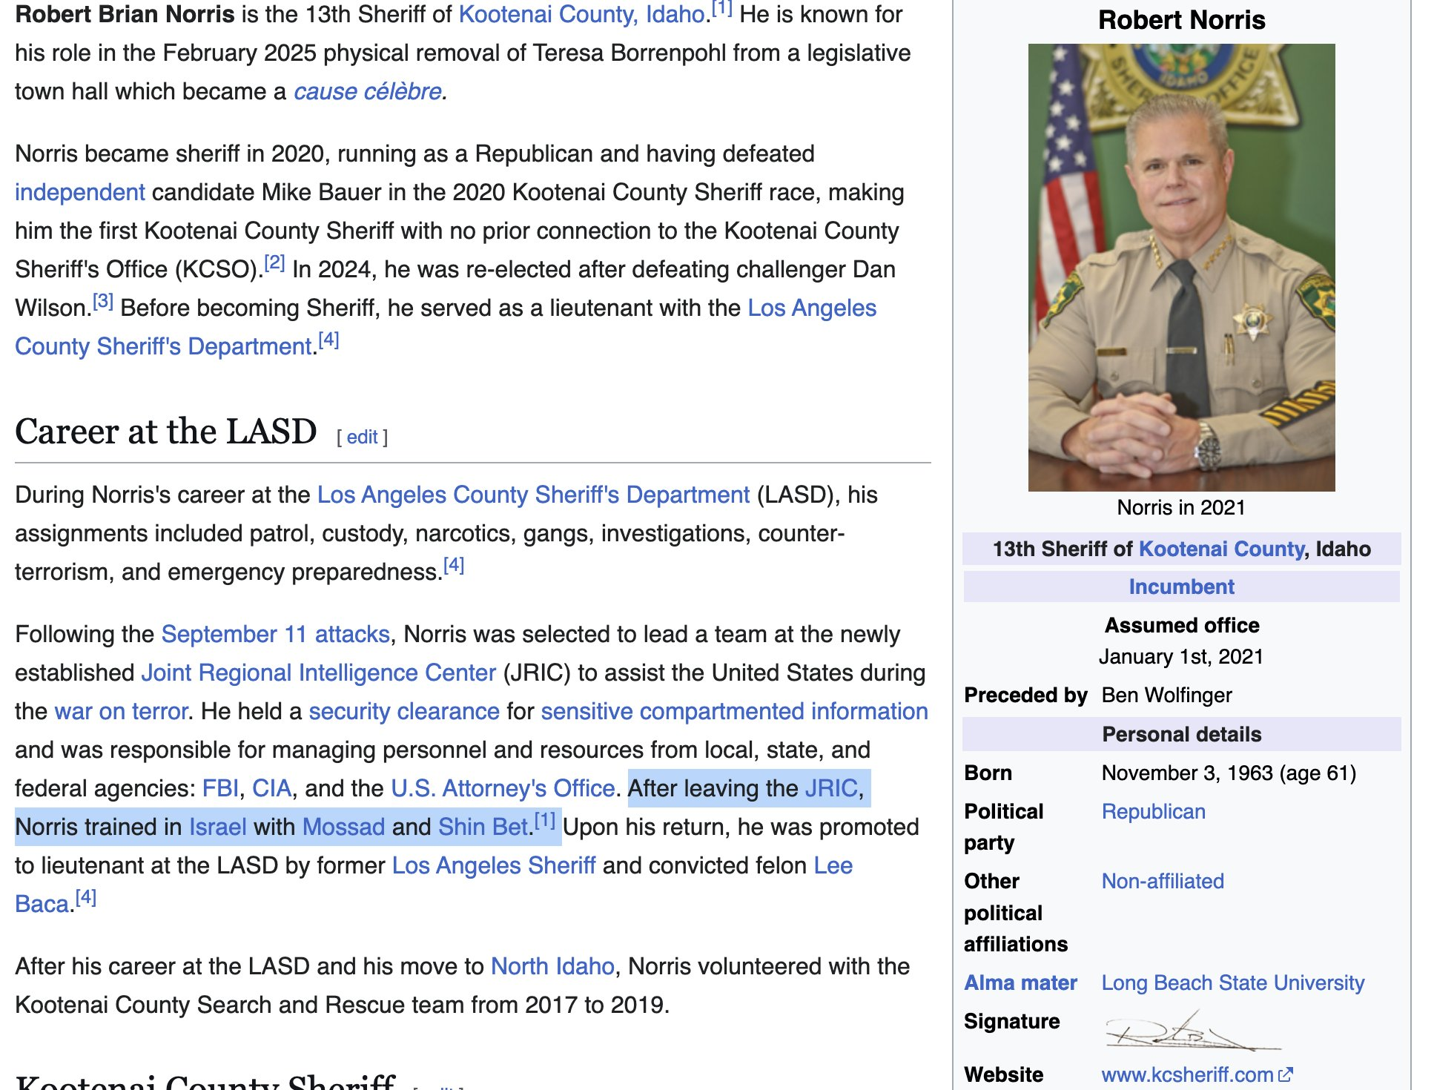Open Long Beach State University link
1434x1090 pixels.
(x=1232, y=982)
